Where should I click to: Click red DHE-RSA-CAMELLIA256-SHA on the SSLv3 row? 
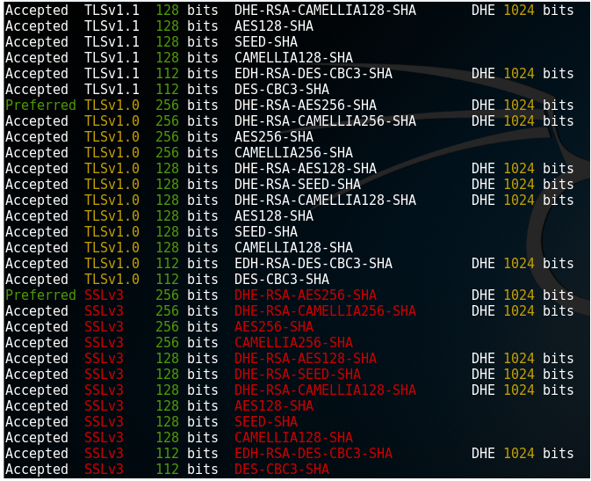click(325, 311)
